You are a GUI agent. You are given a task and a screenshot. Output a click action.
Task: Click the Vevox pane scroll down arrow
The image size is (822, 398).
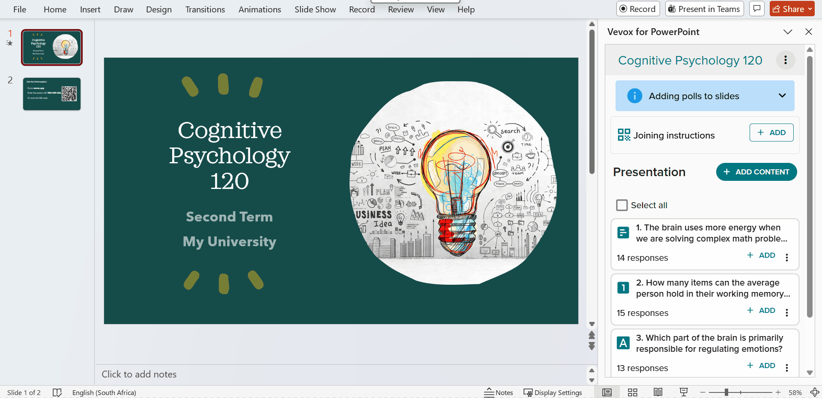coord(810,373)
